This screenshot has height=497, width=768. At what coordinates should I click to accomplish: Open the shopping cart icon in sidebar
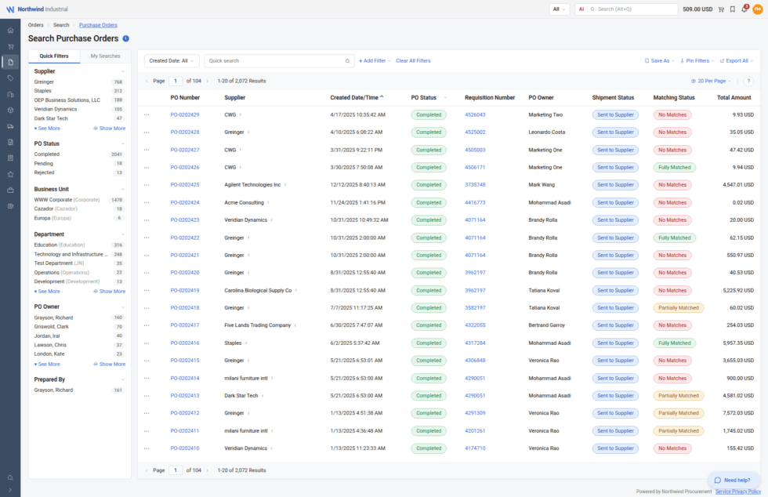click(10, 46)
